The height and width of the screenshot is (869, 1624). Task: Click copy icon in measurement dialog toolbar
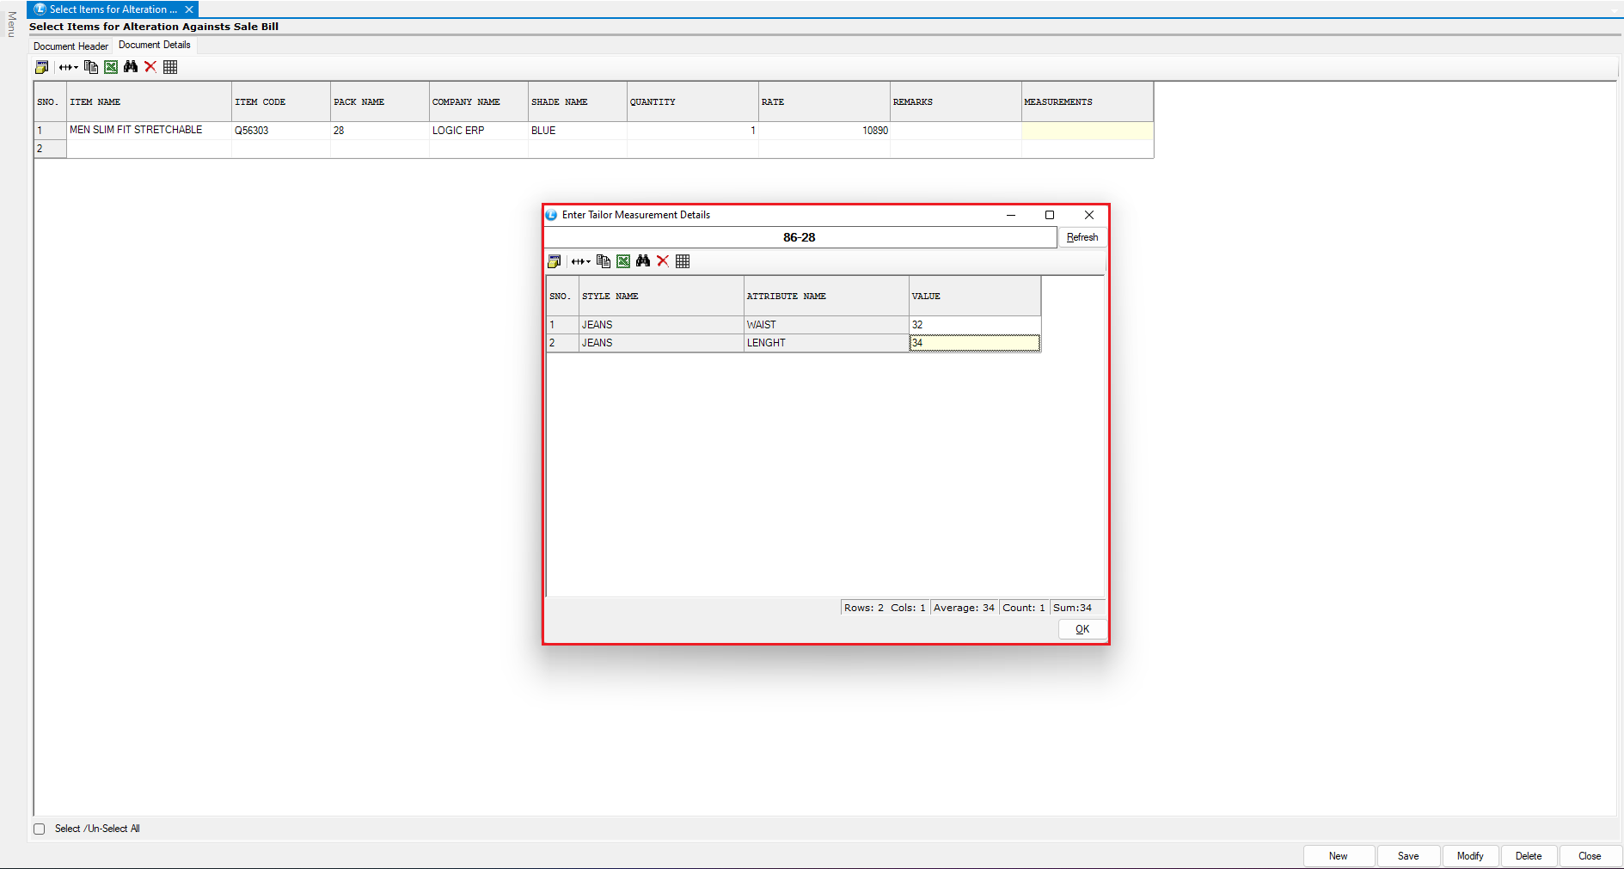point(604,261)
